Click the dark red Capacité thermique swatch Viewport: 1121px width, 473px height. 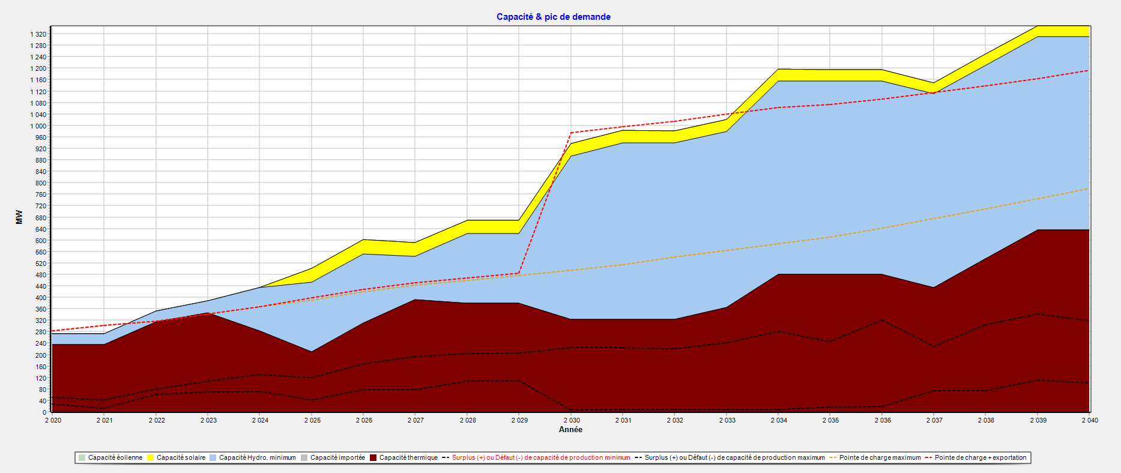tap(373, 458)
